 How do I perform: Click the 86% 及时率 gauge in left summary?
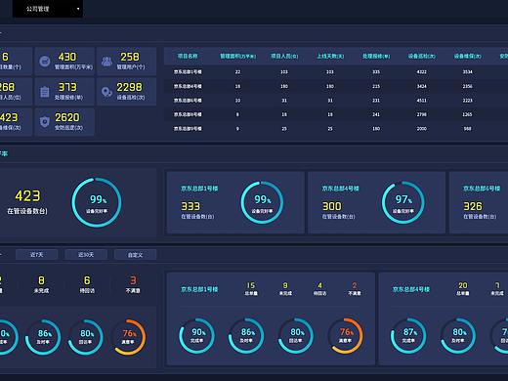tap(43, 337)
